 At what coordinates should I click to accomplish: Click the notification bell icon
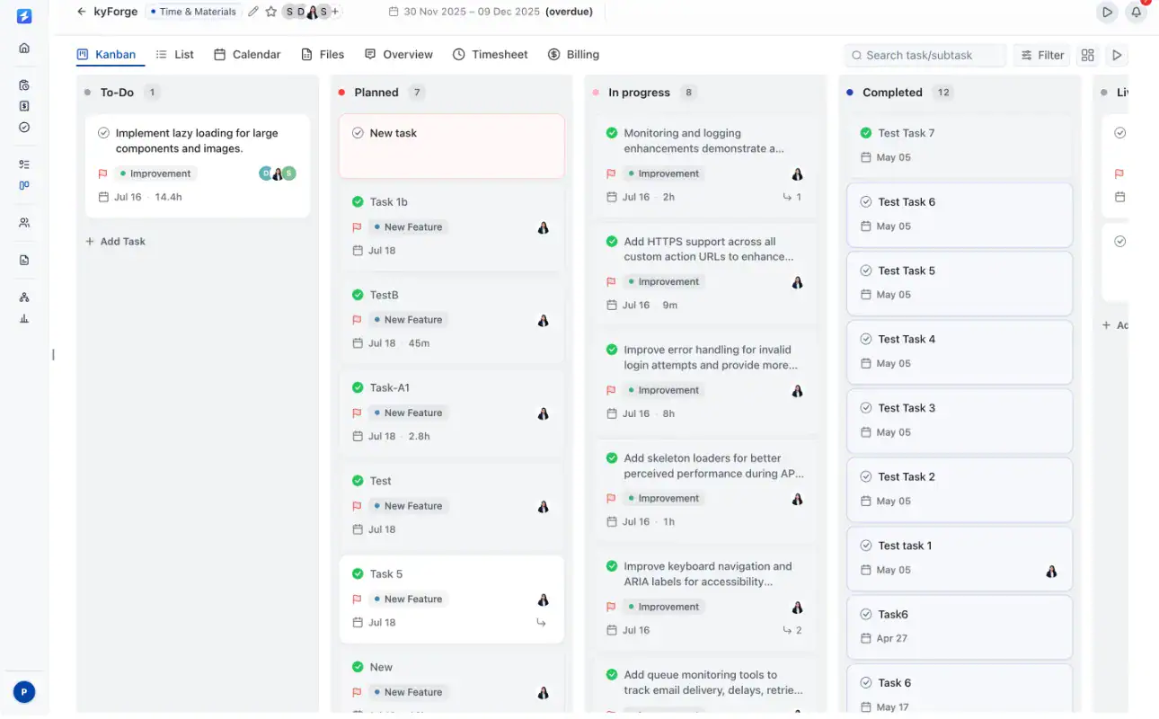click(1136, 13)
